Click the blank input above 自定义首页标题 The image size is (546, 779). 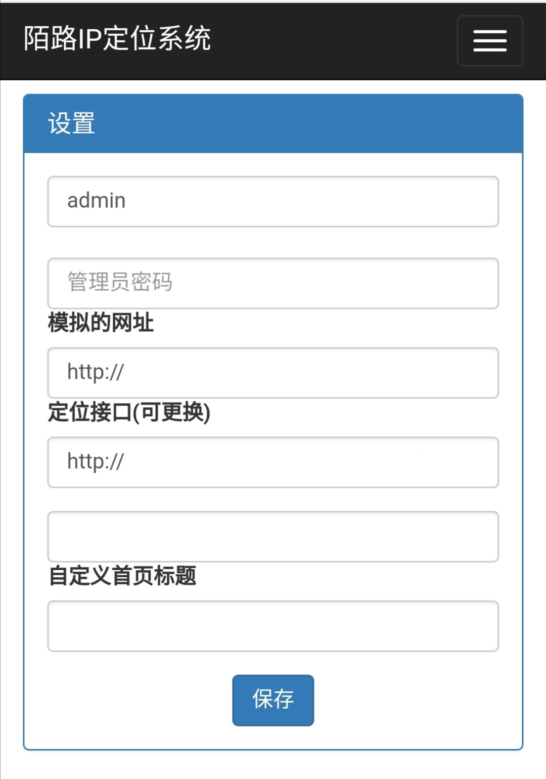point(273,536)
